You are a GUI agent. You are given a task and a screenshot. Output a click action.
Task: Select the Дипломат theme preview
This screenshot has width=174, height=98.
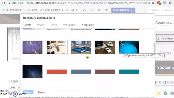click(165, 38)
